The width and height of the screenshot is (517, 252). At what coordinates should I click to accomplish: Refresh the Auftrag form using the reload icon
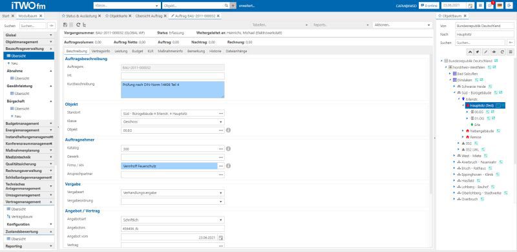coord(78,25)
